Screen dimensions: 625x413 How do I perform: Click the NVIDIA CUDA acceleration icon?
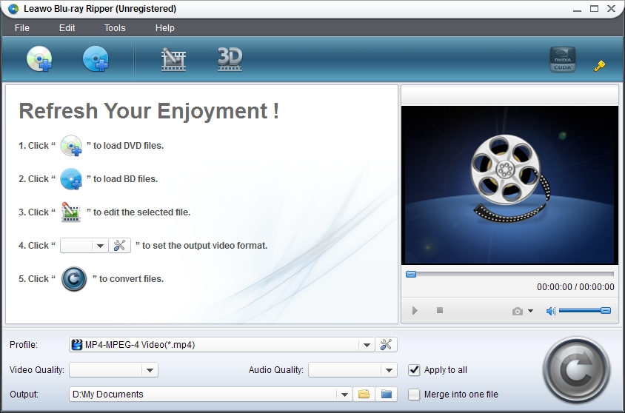562,59
